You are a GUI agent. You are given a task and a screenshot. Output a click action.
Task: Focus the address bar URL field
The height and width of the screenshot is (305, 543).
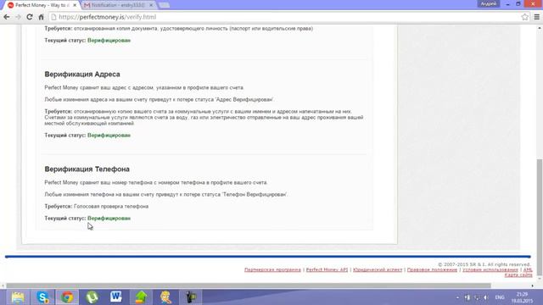point(288,17)
